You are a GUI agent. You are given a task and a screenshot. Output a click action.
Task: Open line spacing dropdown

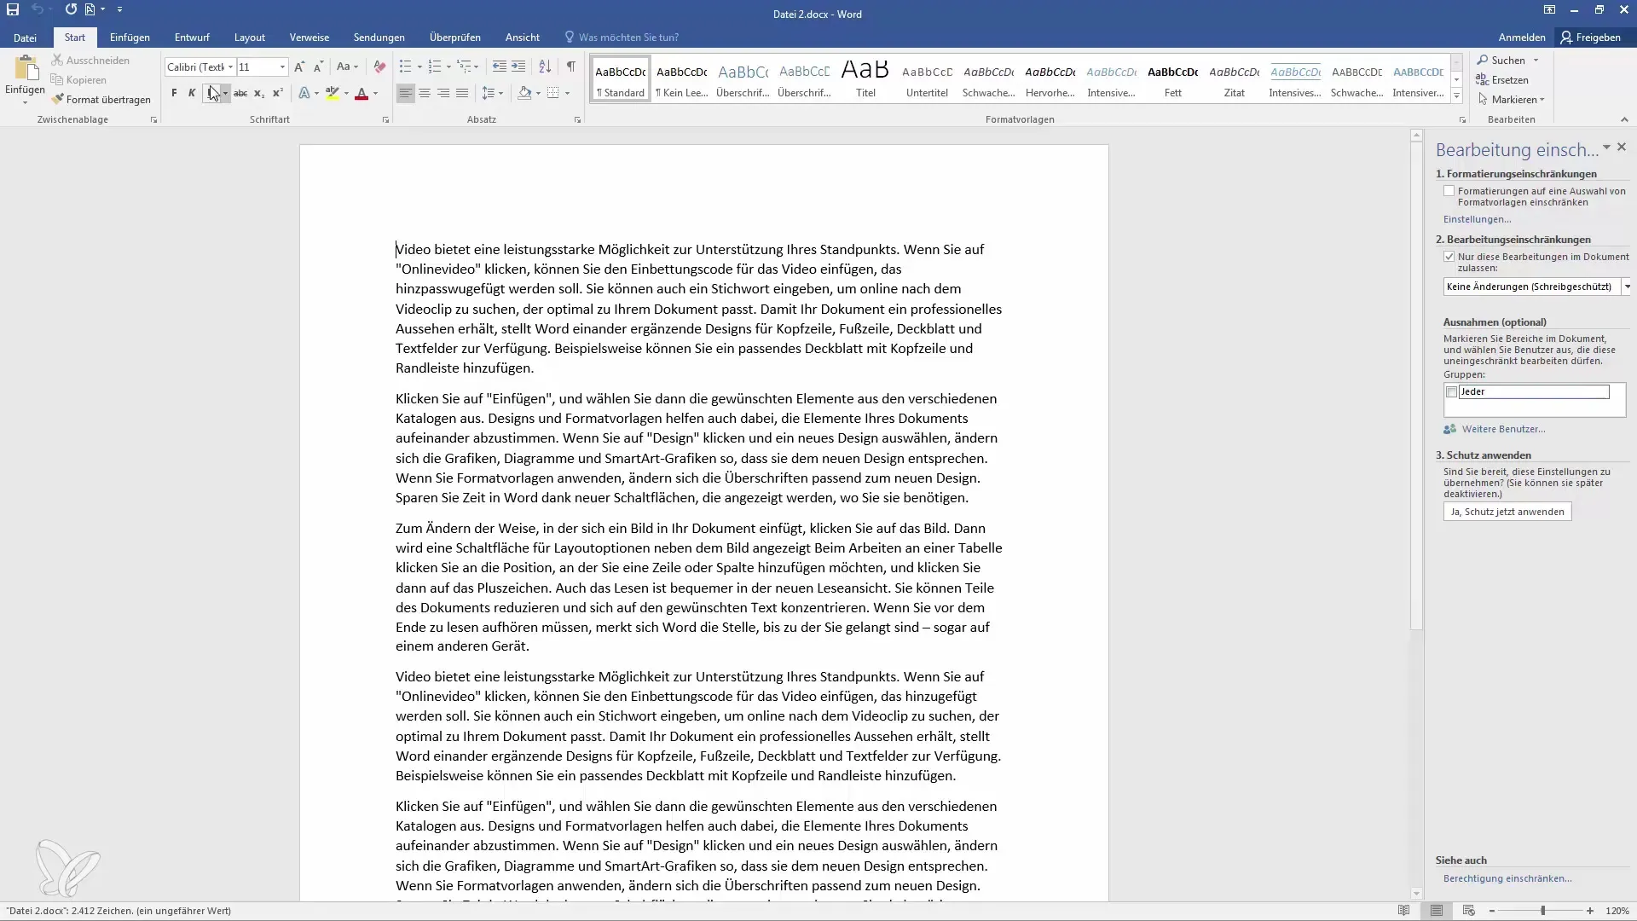point(492,93)
